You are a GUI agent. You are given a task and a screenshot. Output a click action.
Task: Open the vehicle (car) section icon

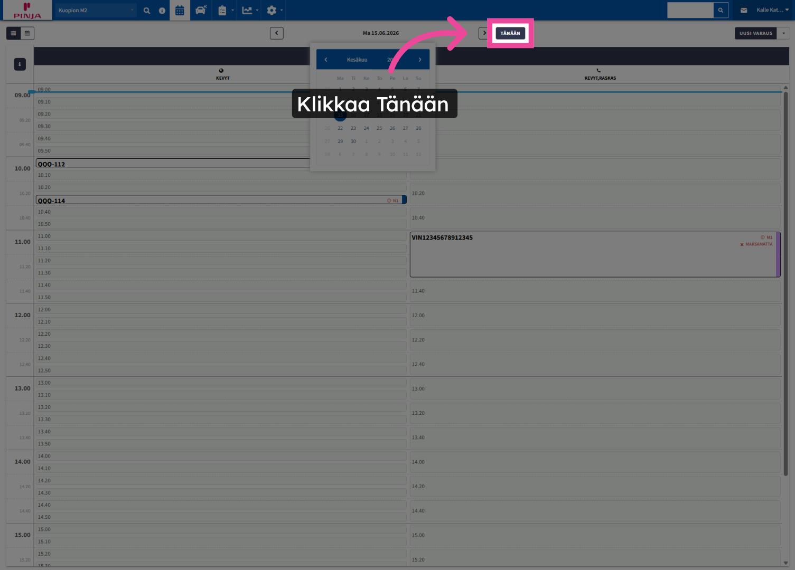[201, 10]
